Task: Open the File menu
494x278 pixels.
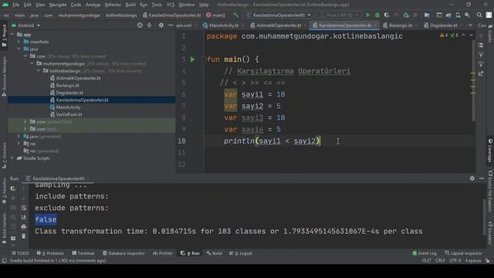Action: (15, 5)
